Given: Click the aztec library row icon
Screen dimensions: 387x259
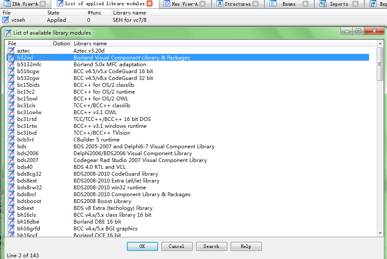Looking at the screenshot, I should 11,50.
